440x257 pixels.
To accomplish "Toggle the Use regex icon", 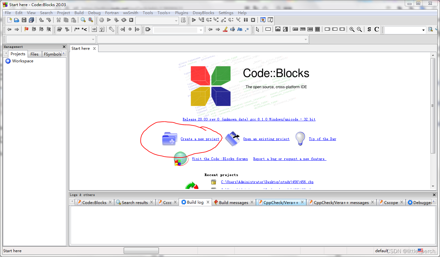I will 247,29.
